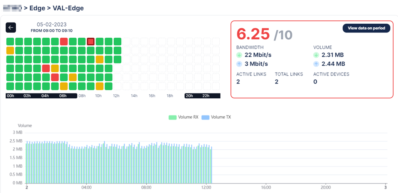398x193 pixels.
Task: Toggle the Volume TX legend series
Action: pos(216,117)
